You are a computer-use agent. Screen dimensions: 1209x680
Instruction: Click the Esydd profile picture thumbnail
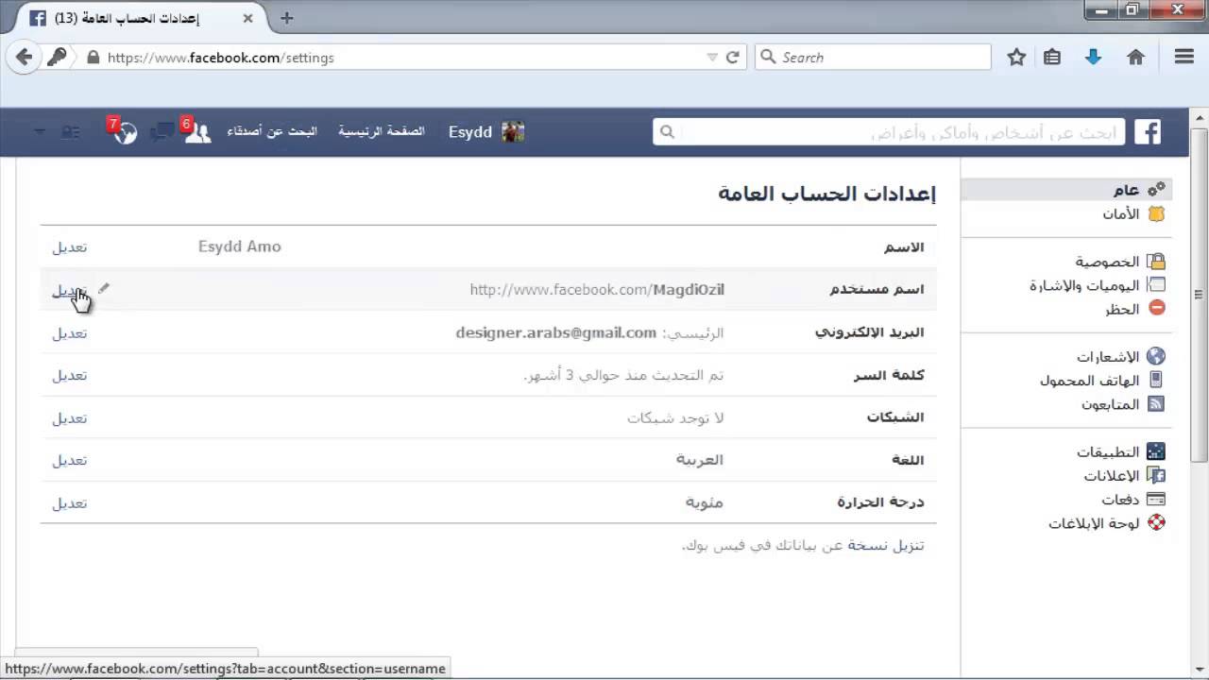(513, 132)
